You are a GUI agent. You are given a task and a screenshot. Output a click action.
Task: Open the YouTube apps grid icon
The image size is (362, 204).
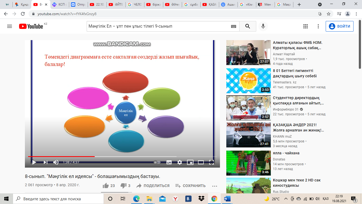click(305, 26)
